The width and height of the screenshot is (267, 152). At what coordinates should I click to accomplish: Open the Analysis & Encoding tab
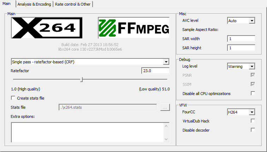click(x=34, y=4)
